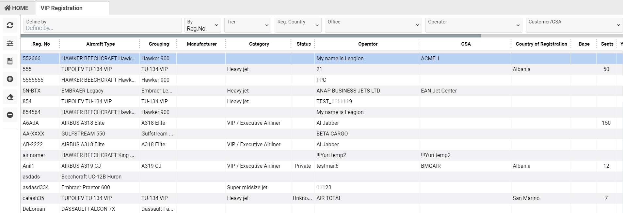Select the A6AJA Airbus A318 Elite row
Image resolution: width=623 pixels, height=213 pixels.
point(83,123)
